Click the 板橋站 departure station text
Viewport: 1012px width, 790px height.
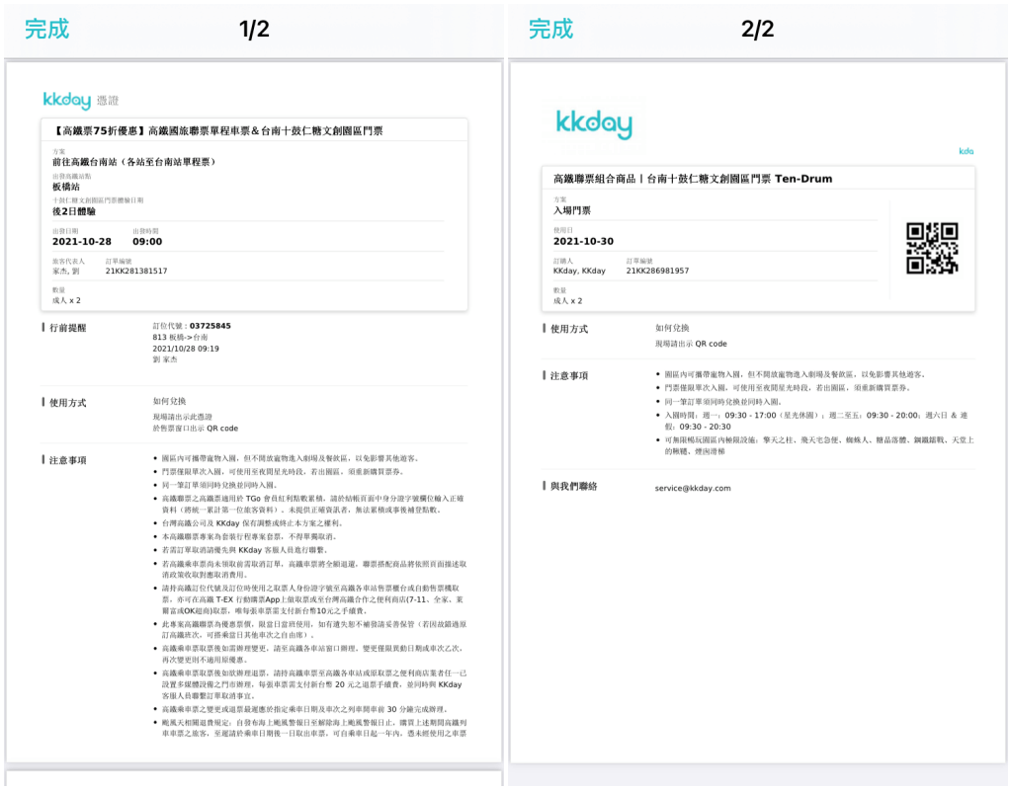click(66, 187)
